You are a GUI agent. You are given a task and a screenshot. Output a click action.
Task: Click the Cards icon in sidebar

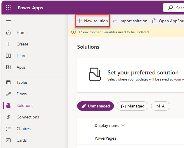tap(8, 140)
